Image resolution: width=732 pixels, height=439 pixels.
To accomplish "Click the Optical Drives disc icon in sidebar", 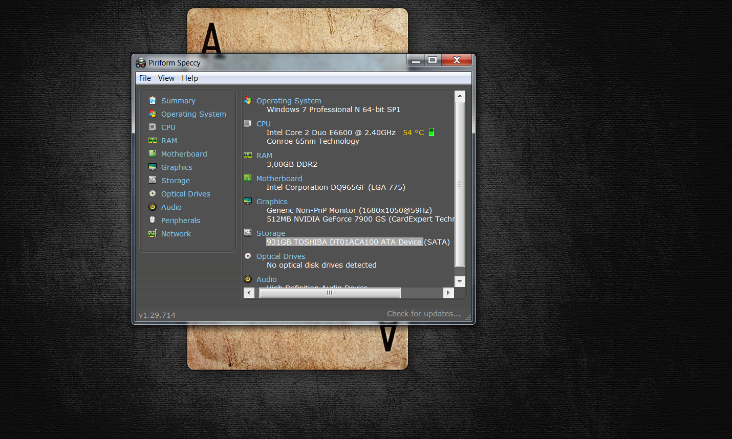I will coord(153,193).
